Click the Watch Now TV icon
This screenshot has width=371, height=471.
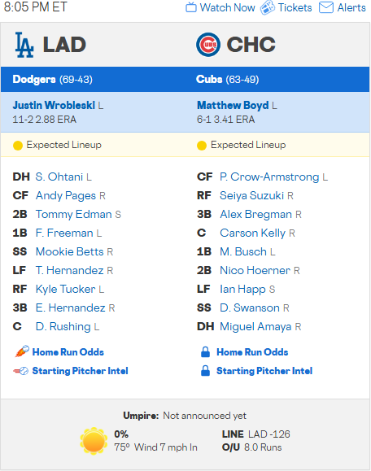coord(191,7)
